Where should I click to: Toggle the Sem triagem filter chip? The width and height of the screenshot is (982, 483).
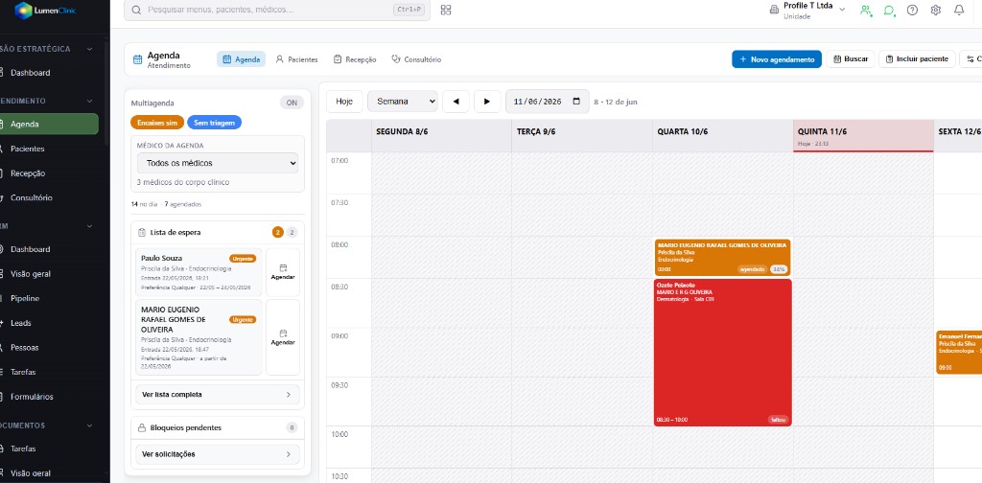[214, 123]
